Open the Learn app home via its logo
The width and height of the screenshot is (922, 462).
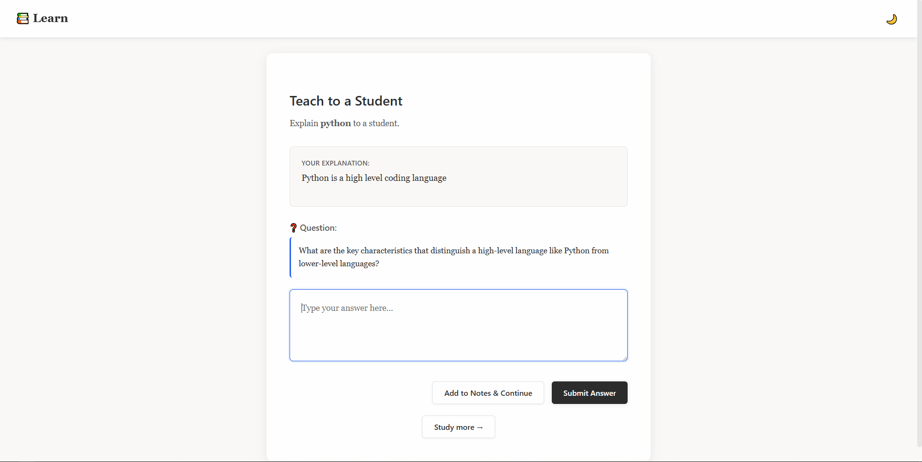[x=23, y=19]
